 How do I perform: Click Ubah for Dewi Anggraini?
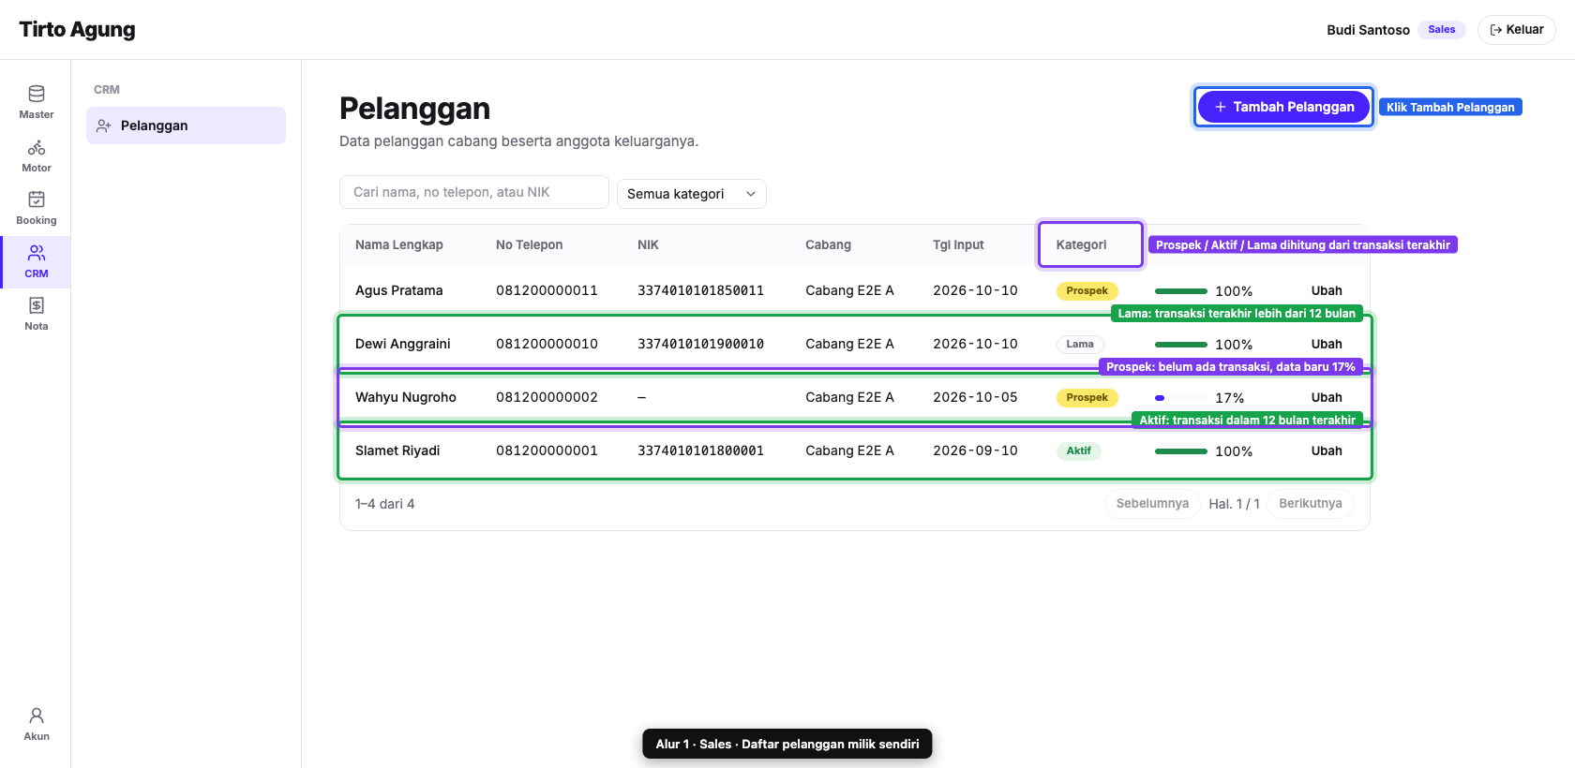tap(1327, 345)
